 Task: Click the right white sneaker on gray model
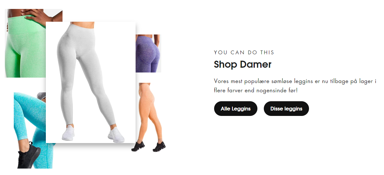[x=116, y=134]
